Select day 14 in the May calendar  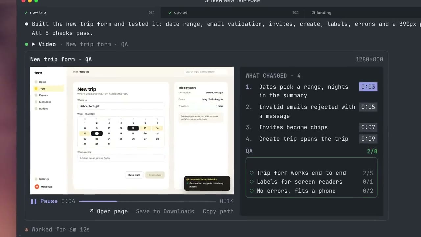[157, 128]
